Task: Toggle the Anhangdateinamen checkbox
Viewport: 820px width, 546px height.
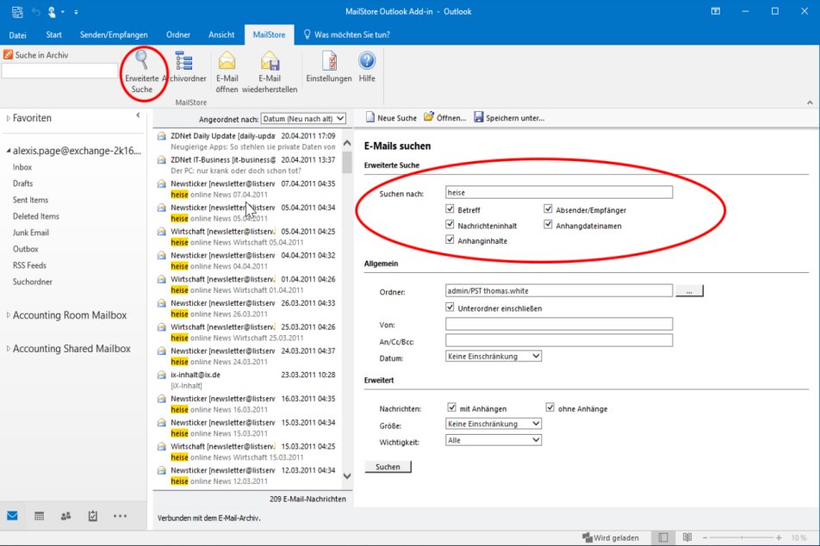Action: click(548, 225)
